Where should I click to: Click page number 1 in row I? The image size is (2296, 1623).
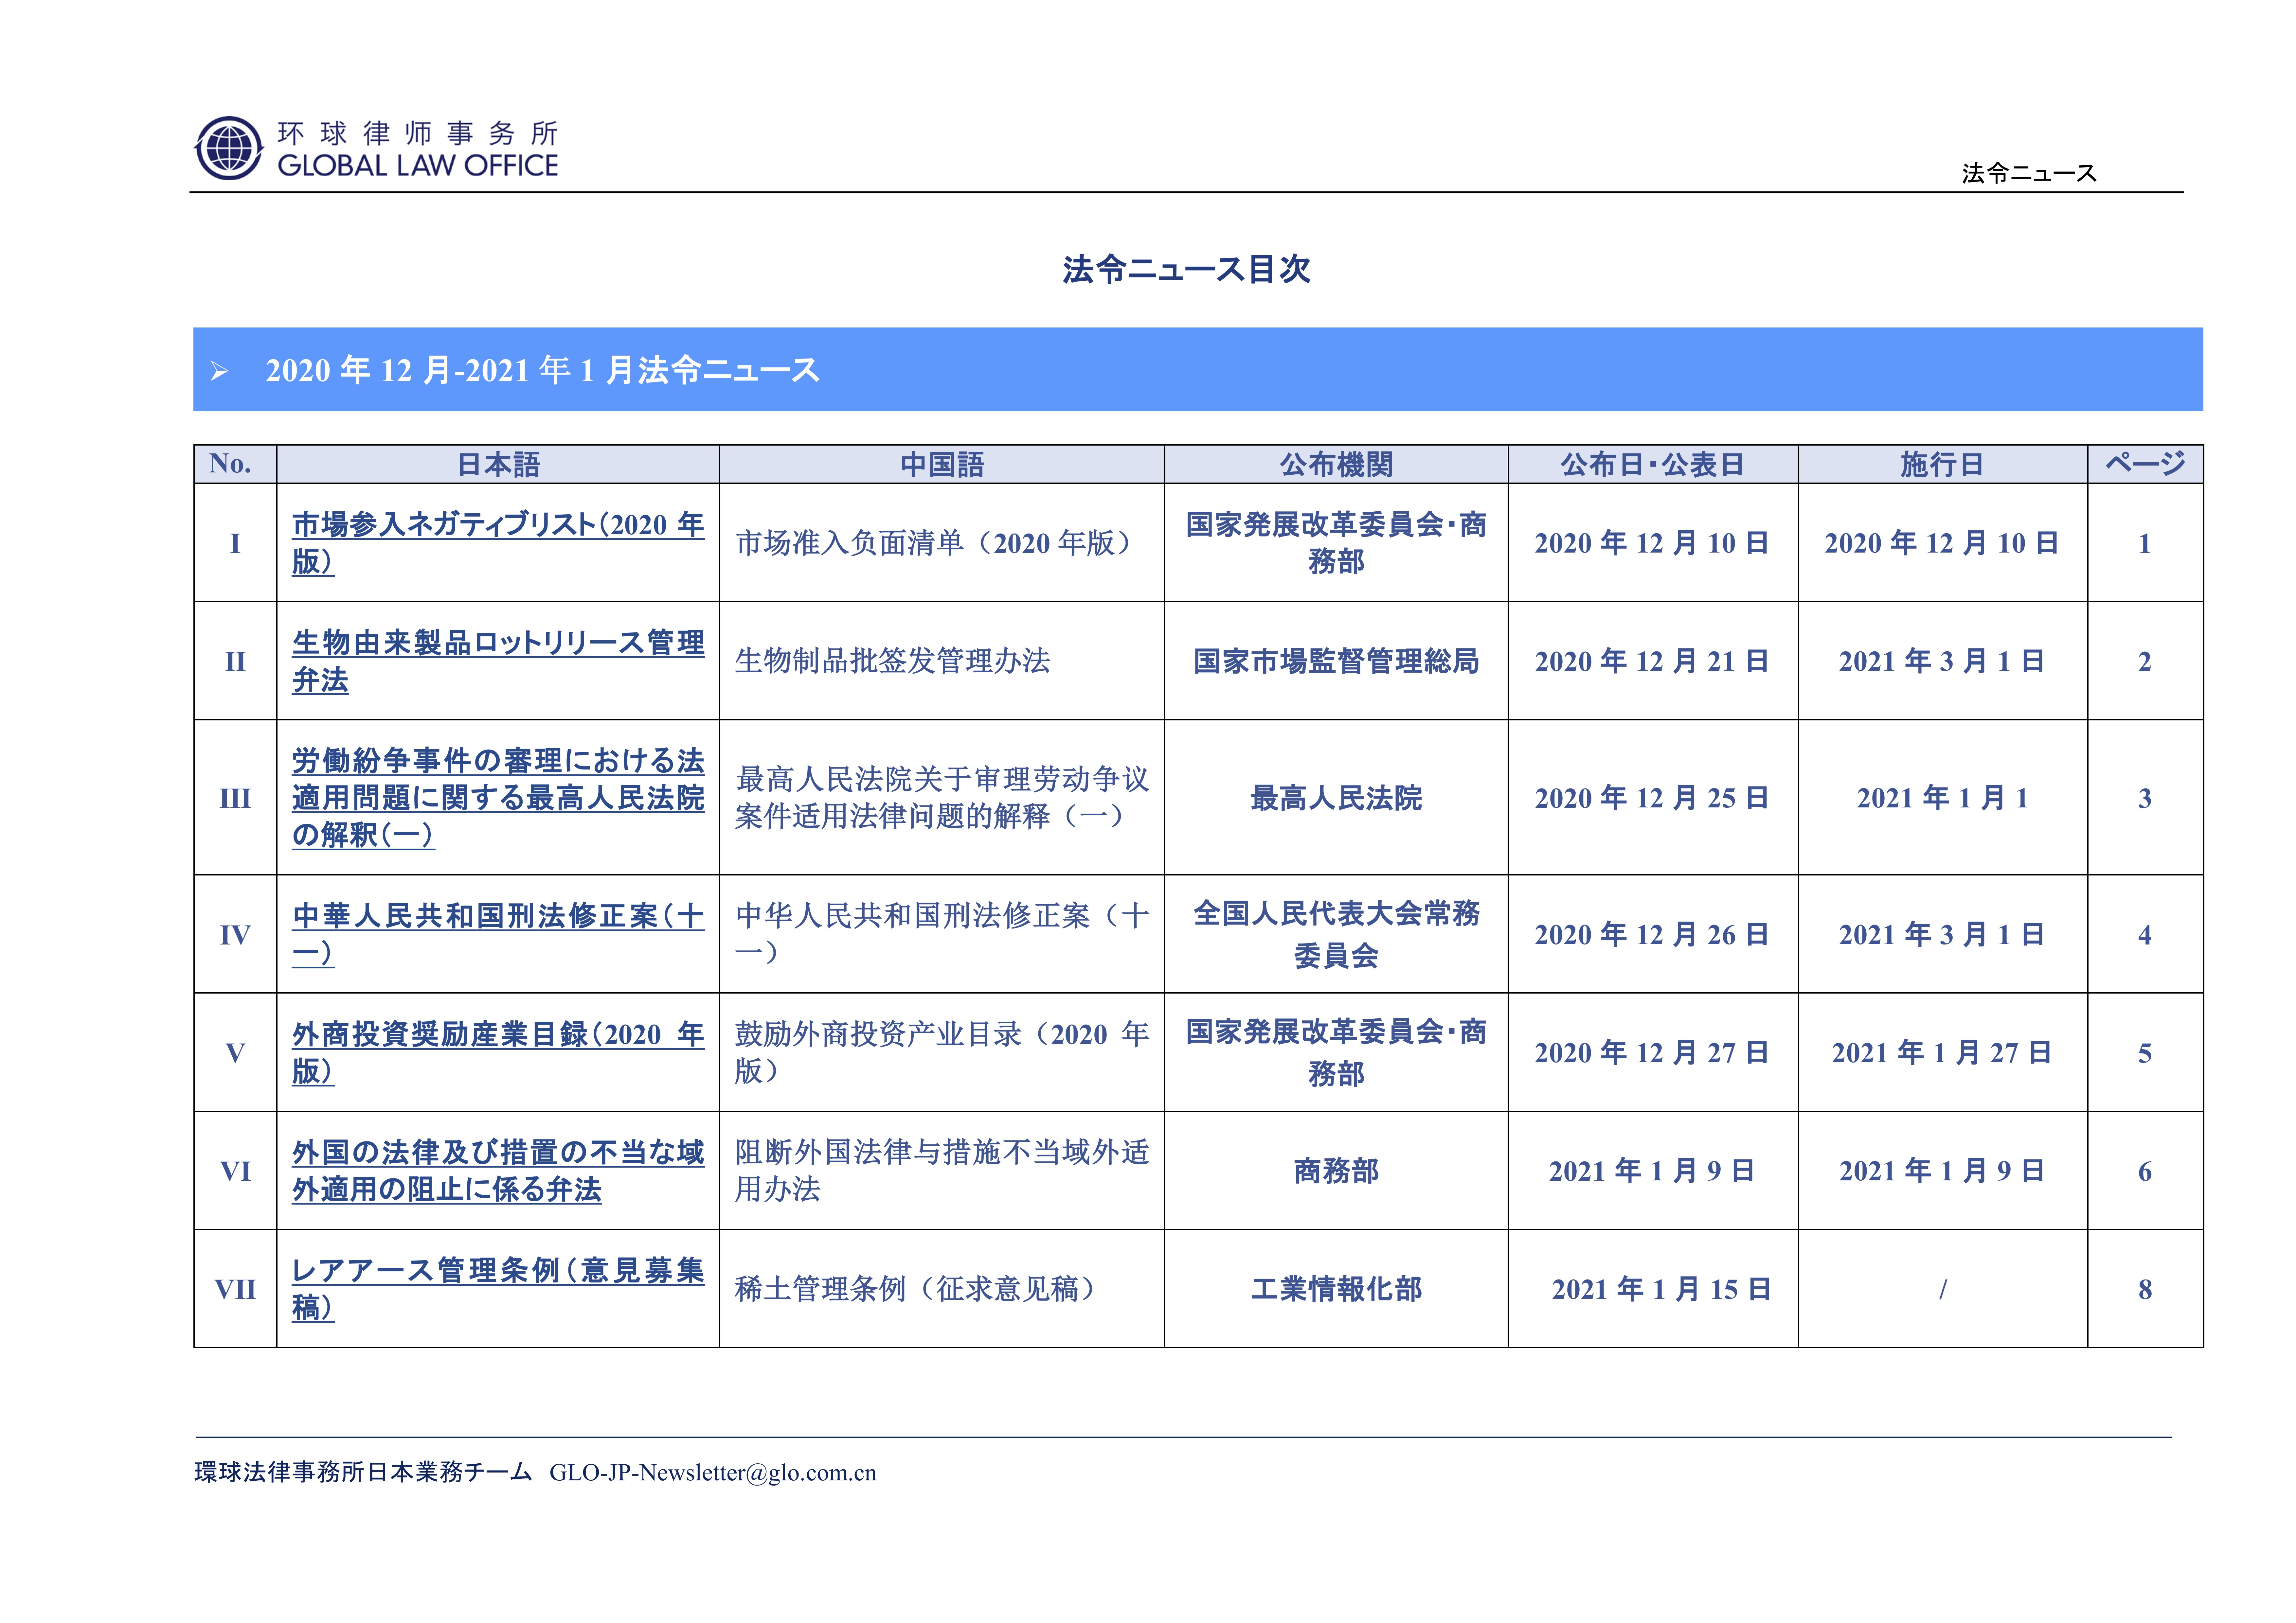[2145, 543]
